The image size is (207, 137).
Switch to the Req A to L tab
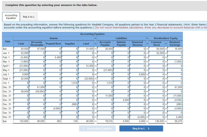coord(29,17)
